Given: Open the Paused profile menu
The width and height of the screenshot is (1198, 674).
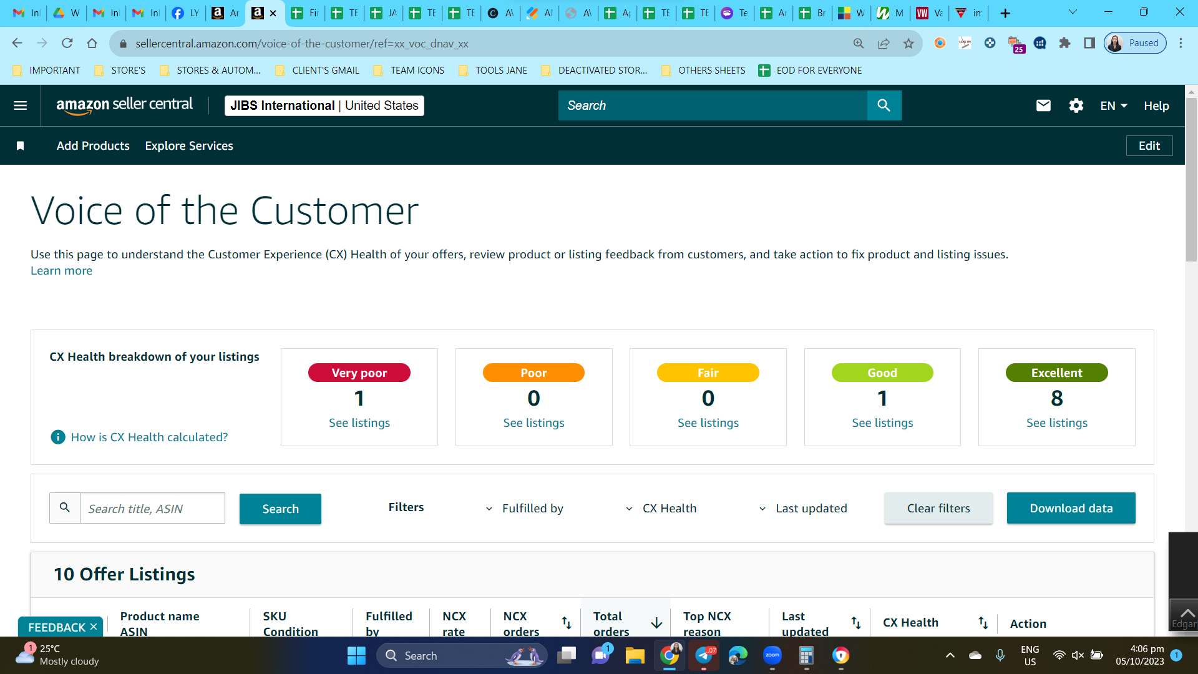Looking at the screenshot, I should tap(1135, 43).
